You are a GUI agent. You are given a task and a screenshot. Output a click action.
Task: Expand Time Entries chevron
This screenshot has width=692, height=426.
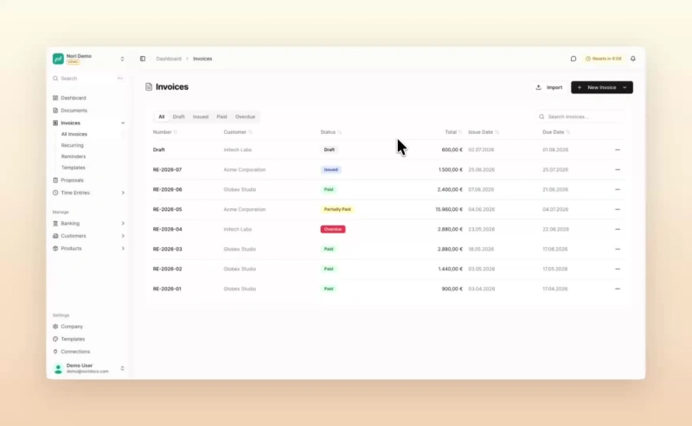123,193
